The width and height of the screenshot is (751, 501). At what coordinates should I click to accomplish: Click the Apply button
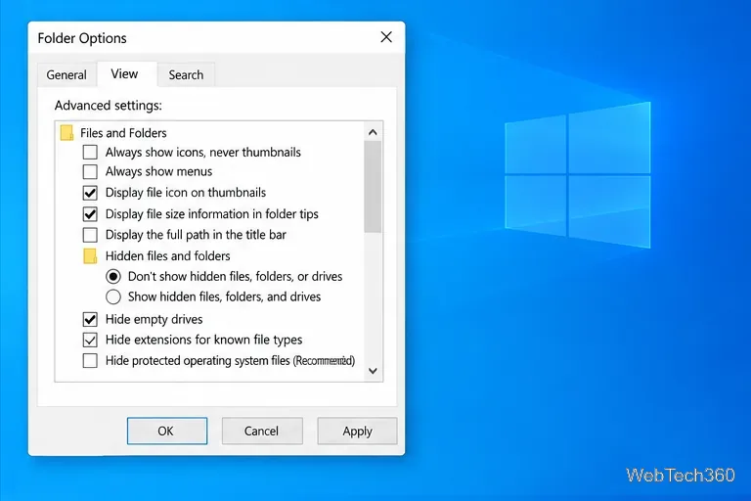click(357, 431)
